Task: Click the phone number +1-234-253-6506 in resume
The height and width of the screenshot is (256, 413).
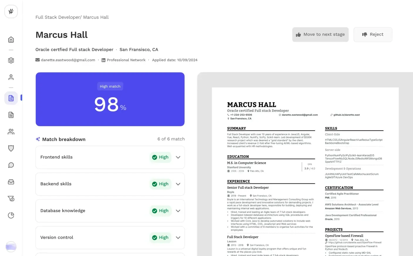Action: pyautogui.click(x=241, y=115)
